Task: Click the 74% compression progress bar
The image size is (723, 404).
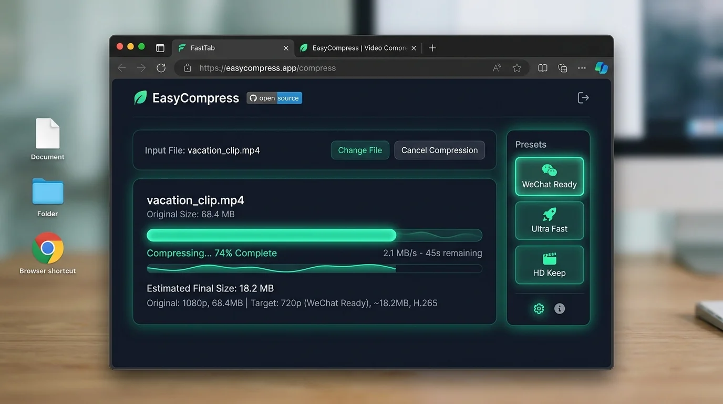Action: [314, 235]
